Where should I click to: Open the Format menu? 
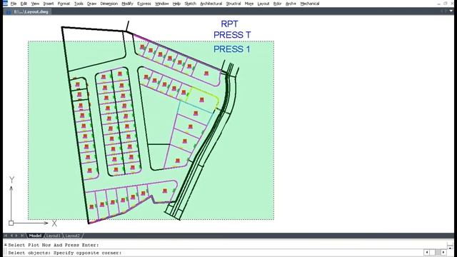click(64, 4)
